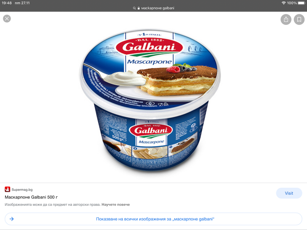Tap the Wi-Fi status icon
Viewport: 307px width, 230px height.
283,3
